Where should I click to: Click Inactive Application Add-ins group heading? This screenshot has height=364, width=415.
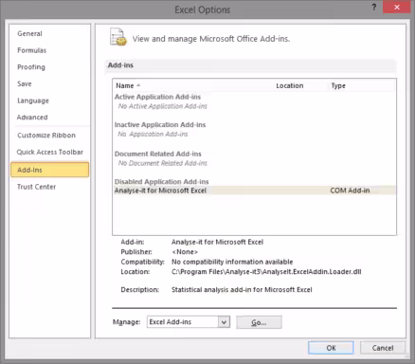(160, 124)
